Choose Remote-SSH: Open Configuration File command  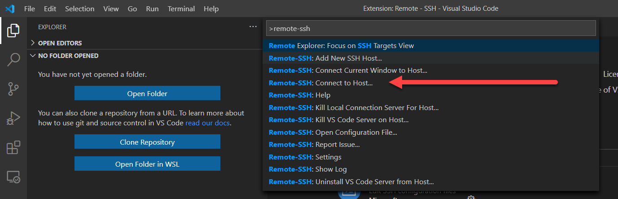[333, 132]
